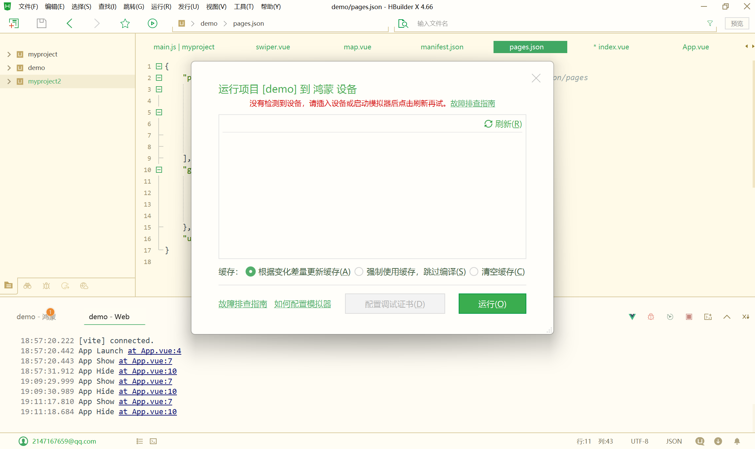Image resolution: width=755 pixels, height=449 pixels.
Task: Open the 运行(R) menu
Action: [161, 7]
